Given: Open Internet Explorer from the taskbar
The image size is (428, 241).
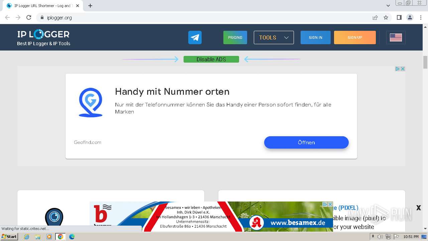Looking at the screenshot, I should click(27, 237).
